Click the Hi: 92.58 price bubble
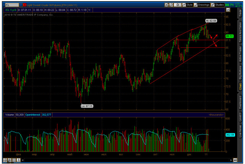245x164 pixels. pos(211,21)
